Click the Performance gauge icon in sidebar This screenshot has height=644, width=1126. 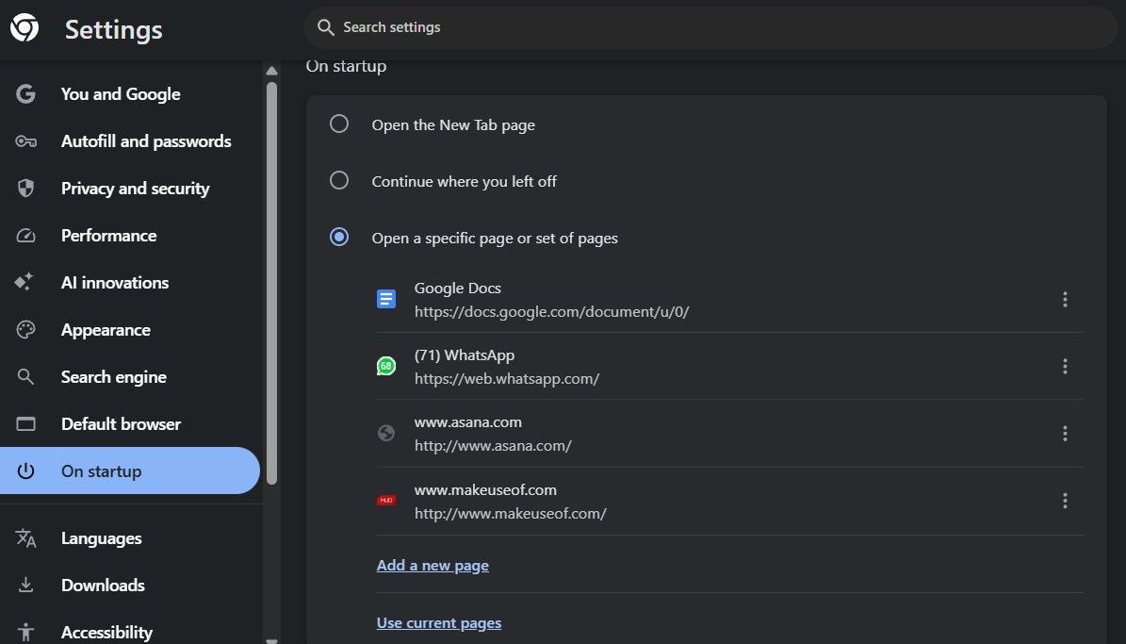[x=25, y=236]
